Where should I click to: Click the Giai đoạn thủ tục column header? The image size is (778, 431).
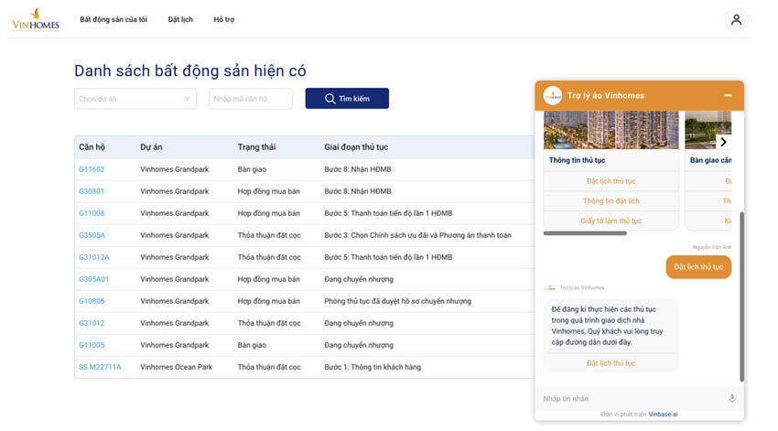click(356, 146)
